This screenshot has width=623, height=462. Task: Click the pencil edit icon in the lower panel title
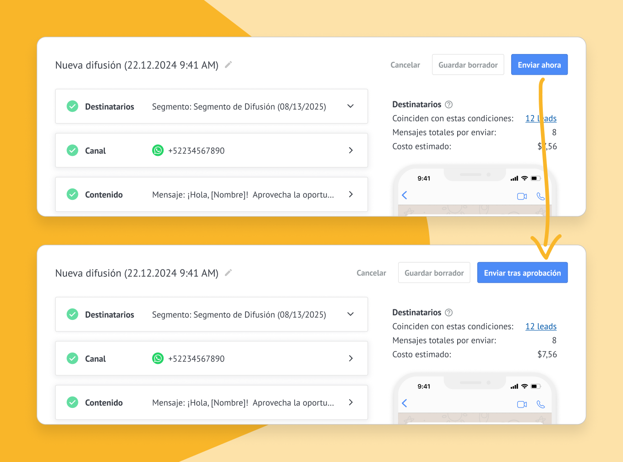click(x=228, y=273)
